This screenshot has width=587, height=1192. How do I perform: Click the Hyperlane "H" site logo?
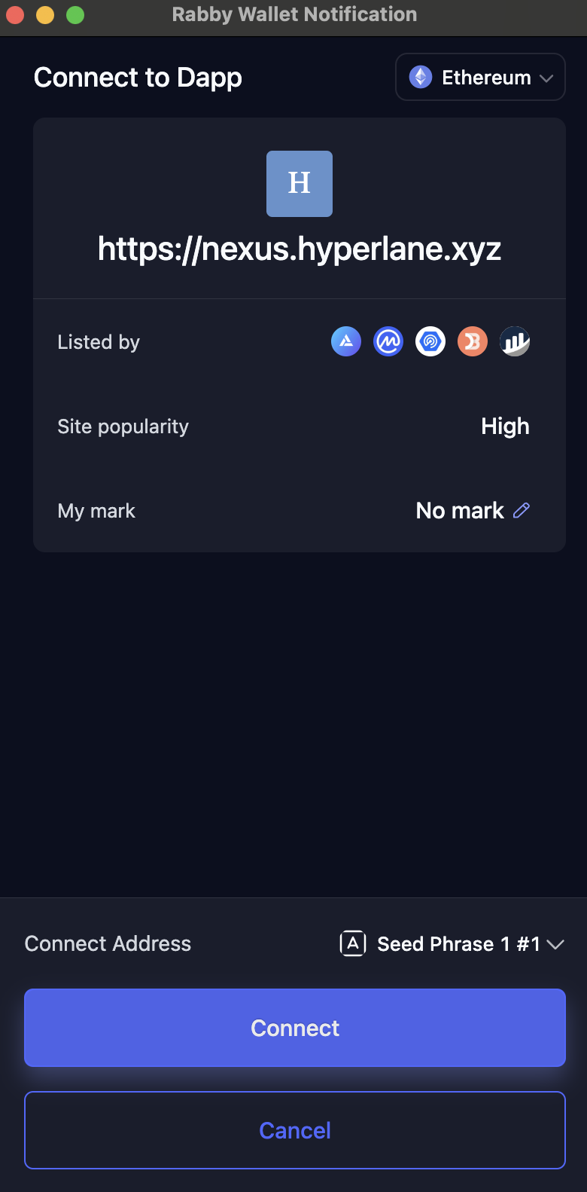click(300, 184)
